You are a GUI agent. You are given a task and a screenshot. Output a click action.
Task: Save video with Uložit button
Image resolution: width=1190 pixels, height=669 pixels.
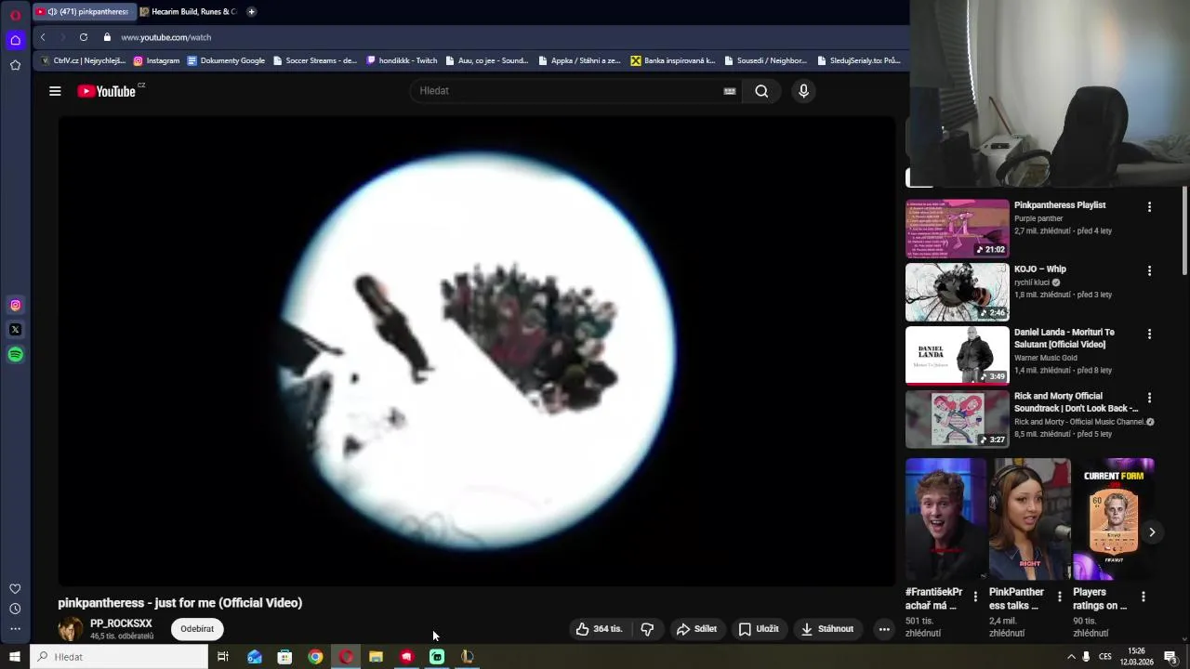tap(759, 629)
